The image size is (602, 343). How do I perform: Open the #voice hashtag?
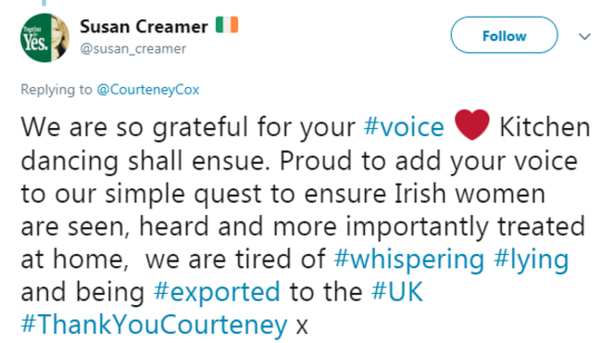pos(404,127)
